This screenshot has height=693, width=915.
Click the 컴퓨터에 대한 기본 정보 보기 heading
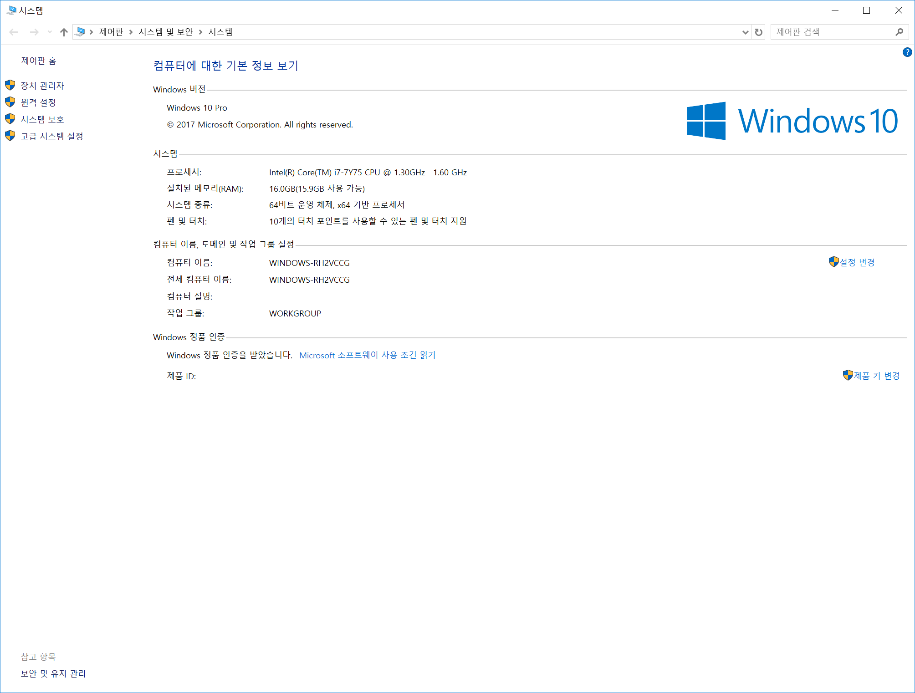tap(226, 66)
